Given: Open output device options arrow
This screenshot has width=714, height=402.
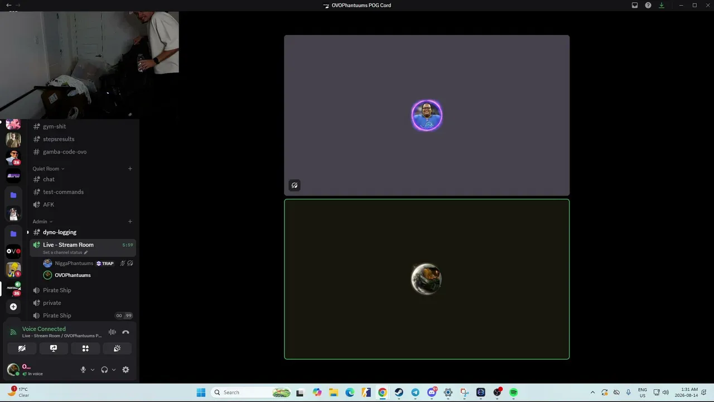Looking at the screenshot, I should 114,370.
